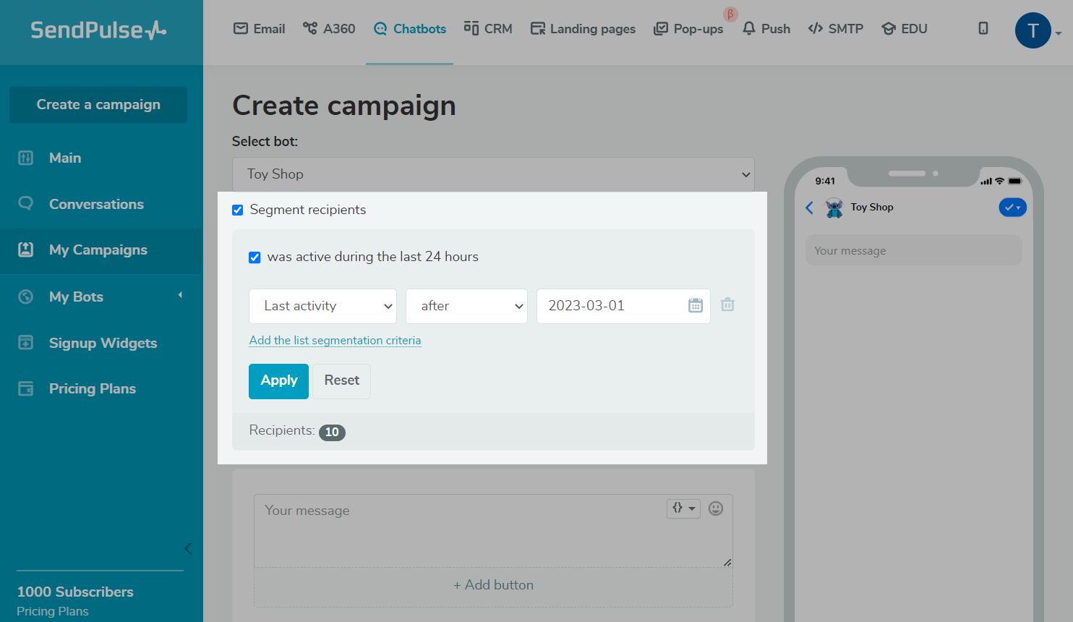Click the SendPulse logo
Image resolution: width=1073 pixels, height=622 pixels.
[98, 30]
